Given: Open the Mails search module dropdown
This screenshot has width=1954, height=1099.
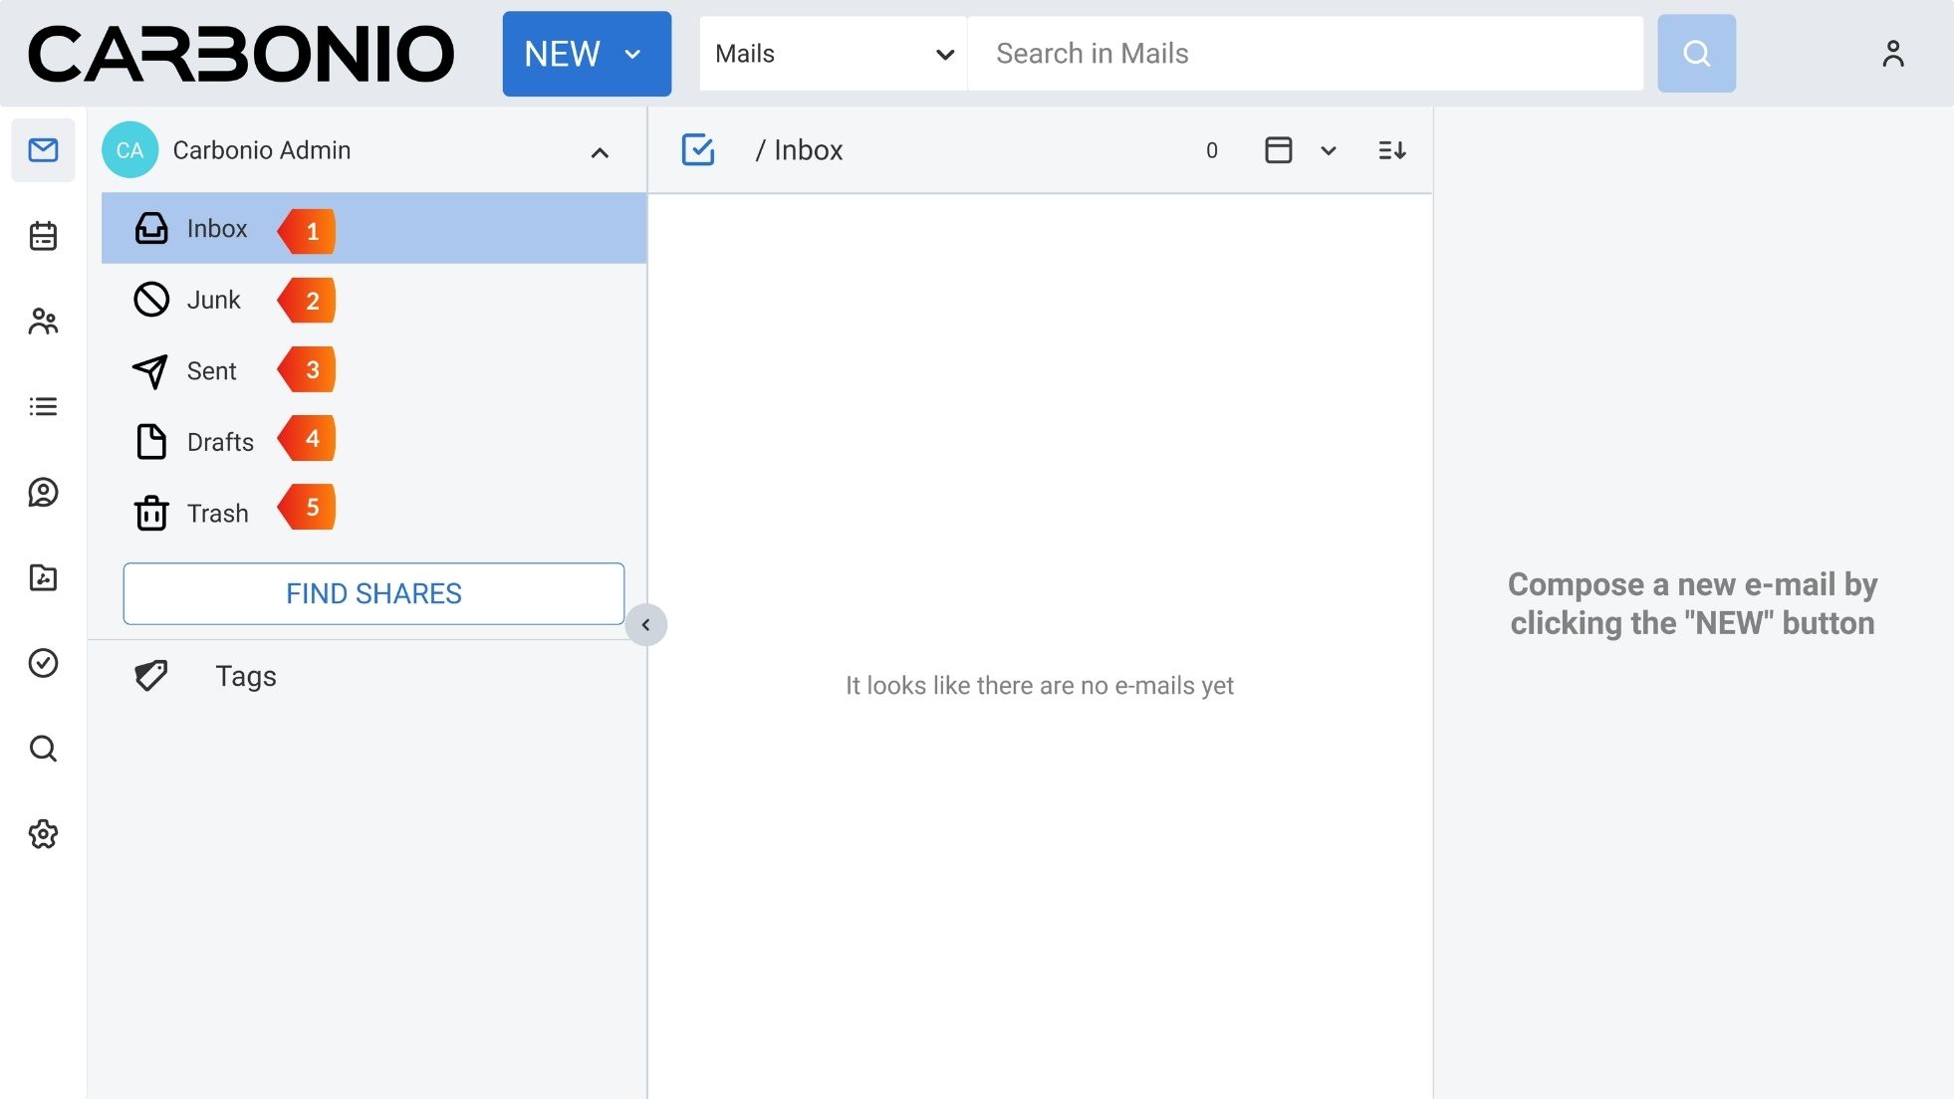Looking at the screenshot, I should tap(833, 54).
